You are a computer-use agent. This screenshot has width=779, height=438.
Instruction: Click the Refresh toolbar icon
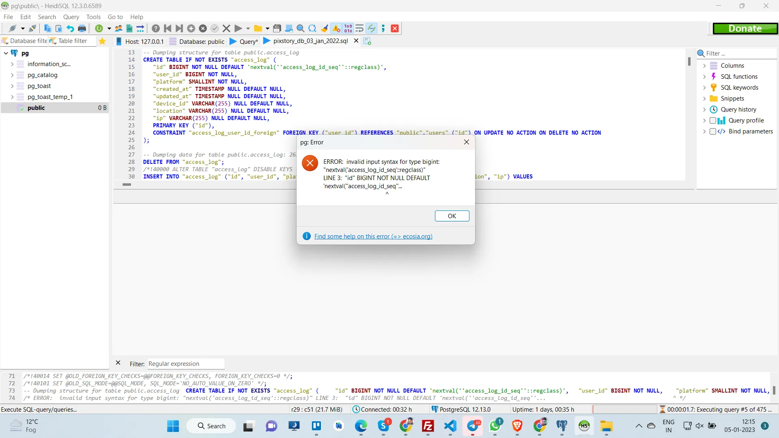99,28
